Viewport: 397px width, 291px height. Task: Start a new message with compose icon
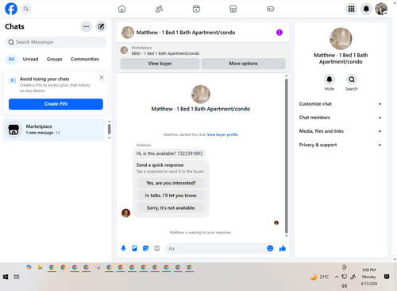coord(101,26)
